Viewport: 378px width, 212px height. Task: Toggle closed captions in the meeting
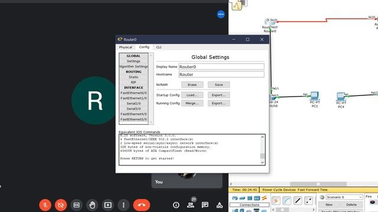(x=76, y=205)
